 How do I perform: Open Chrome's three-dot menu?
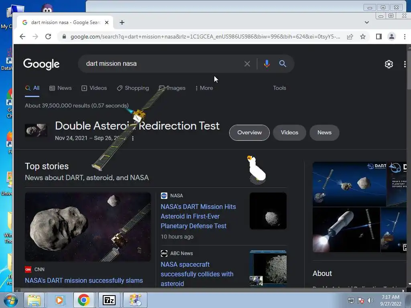(405, 36)
